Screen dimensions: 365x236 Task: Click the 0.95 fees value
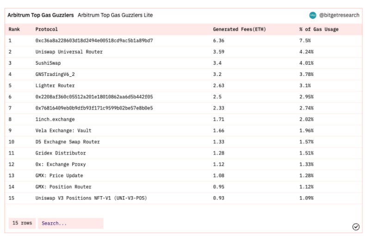(218, 186)
